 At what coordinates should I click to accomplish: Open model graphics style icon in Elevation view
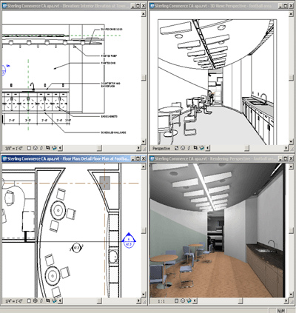pos(36,148)
